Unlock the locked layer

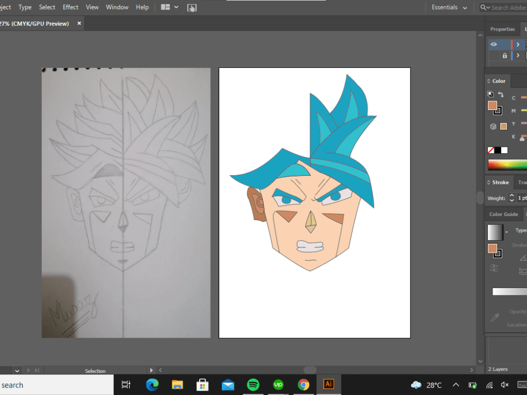(505, 55)
